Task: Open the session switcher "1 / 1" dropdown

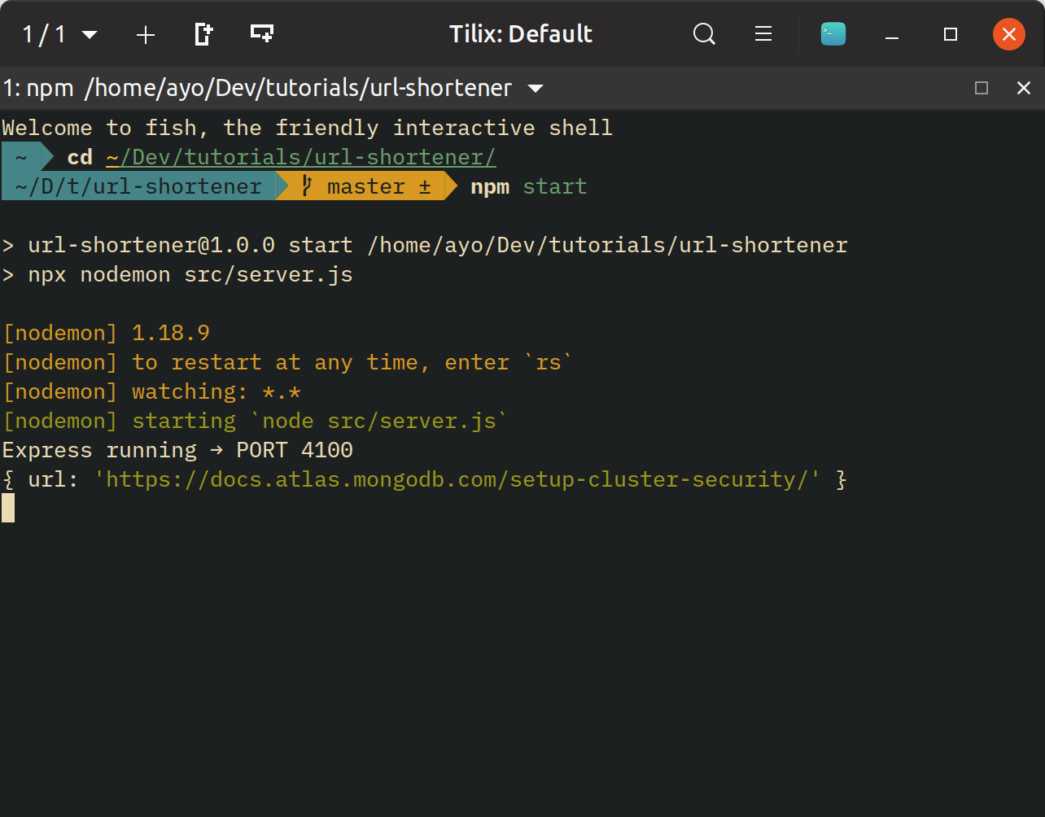Action: (x=59, y=34)
